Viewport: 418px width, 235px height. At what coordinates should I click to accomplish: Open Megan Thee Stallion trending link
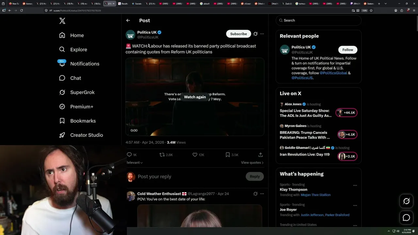click(x=315, y=195)
